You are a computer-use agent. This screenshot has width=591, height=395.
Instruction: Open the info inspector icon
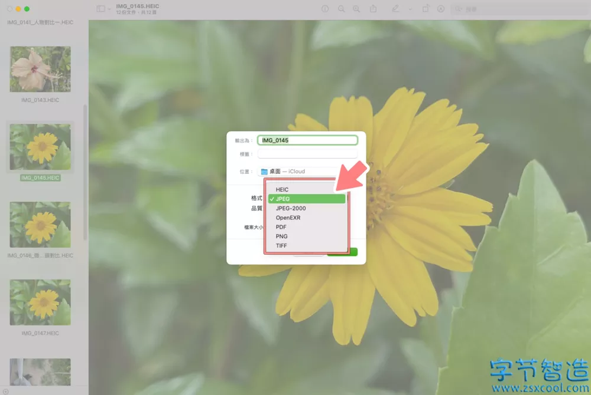tap(325, 9)
